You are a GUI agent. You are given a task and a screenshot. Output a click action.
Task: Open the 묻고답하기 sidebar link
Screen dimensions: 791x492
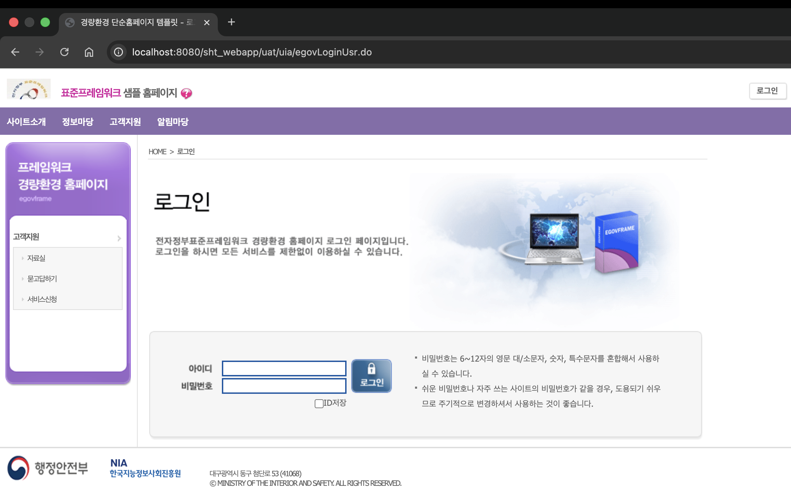(x=42, y=279)
